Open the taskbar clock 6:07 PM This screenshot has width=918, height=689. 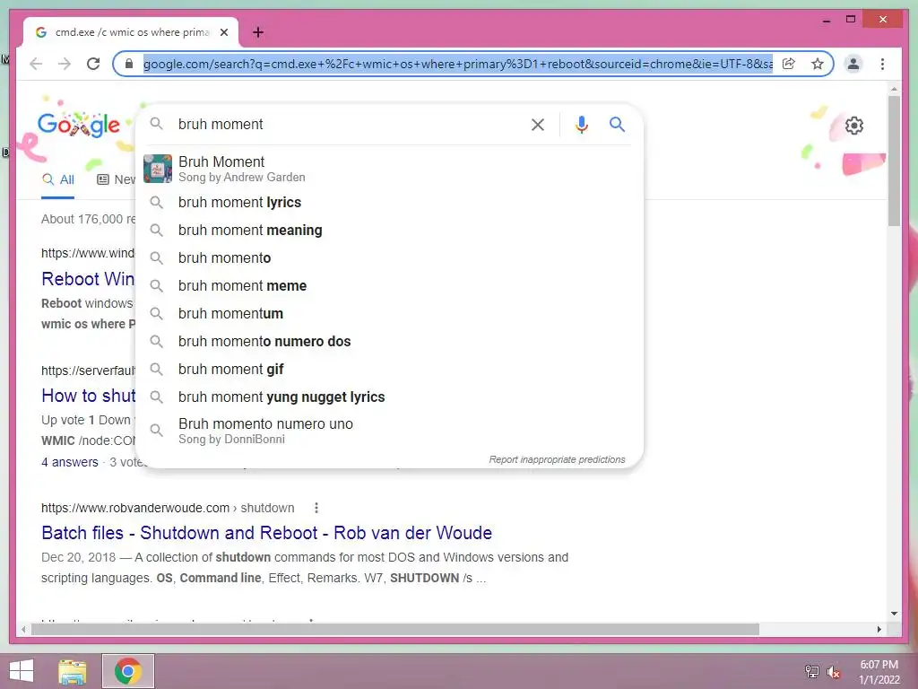pos(879,671)
